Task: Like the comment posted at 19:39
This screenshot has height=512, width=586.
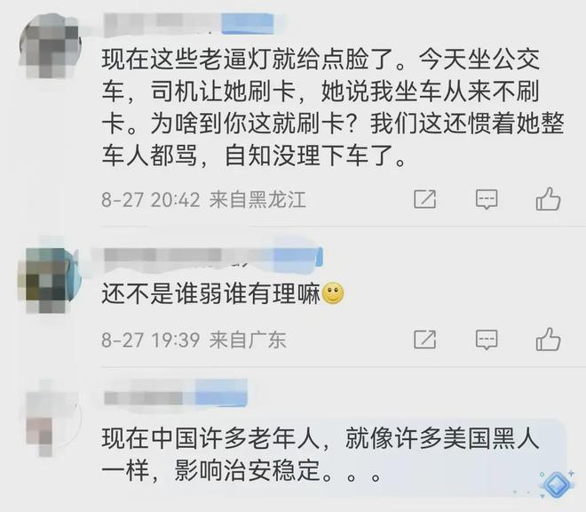Action: [548, 339]
